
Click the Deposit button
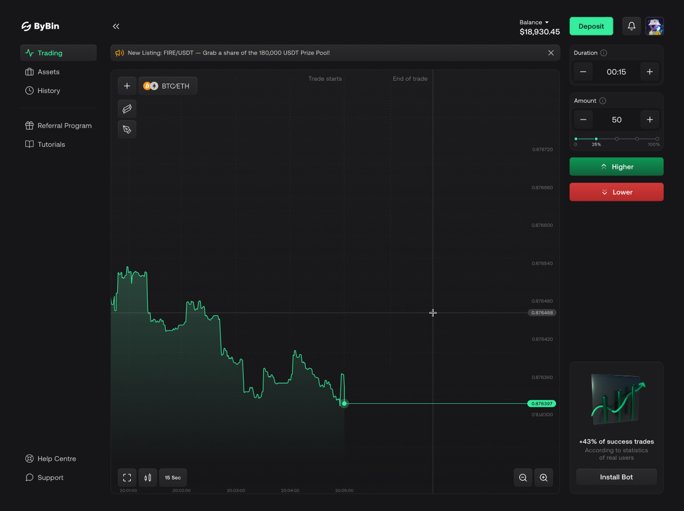(591, 26)
